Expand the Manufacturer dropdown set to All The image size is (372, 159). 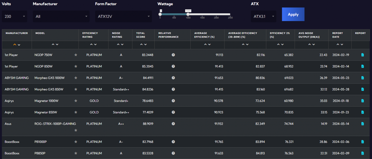(x=61, y=16)
